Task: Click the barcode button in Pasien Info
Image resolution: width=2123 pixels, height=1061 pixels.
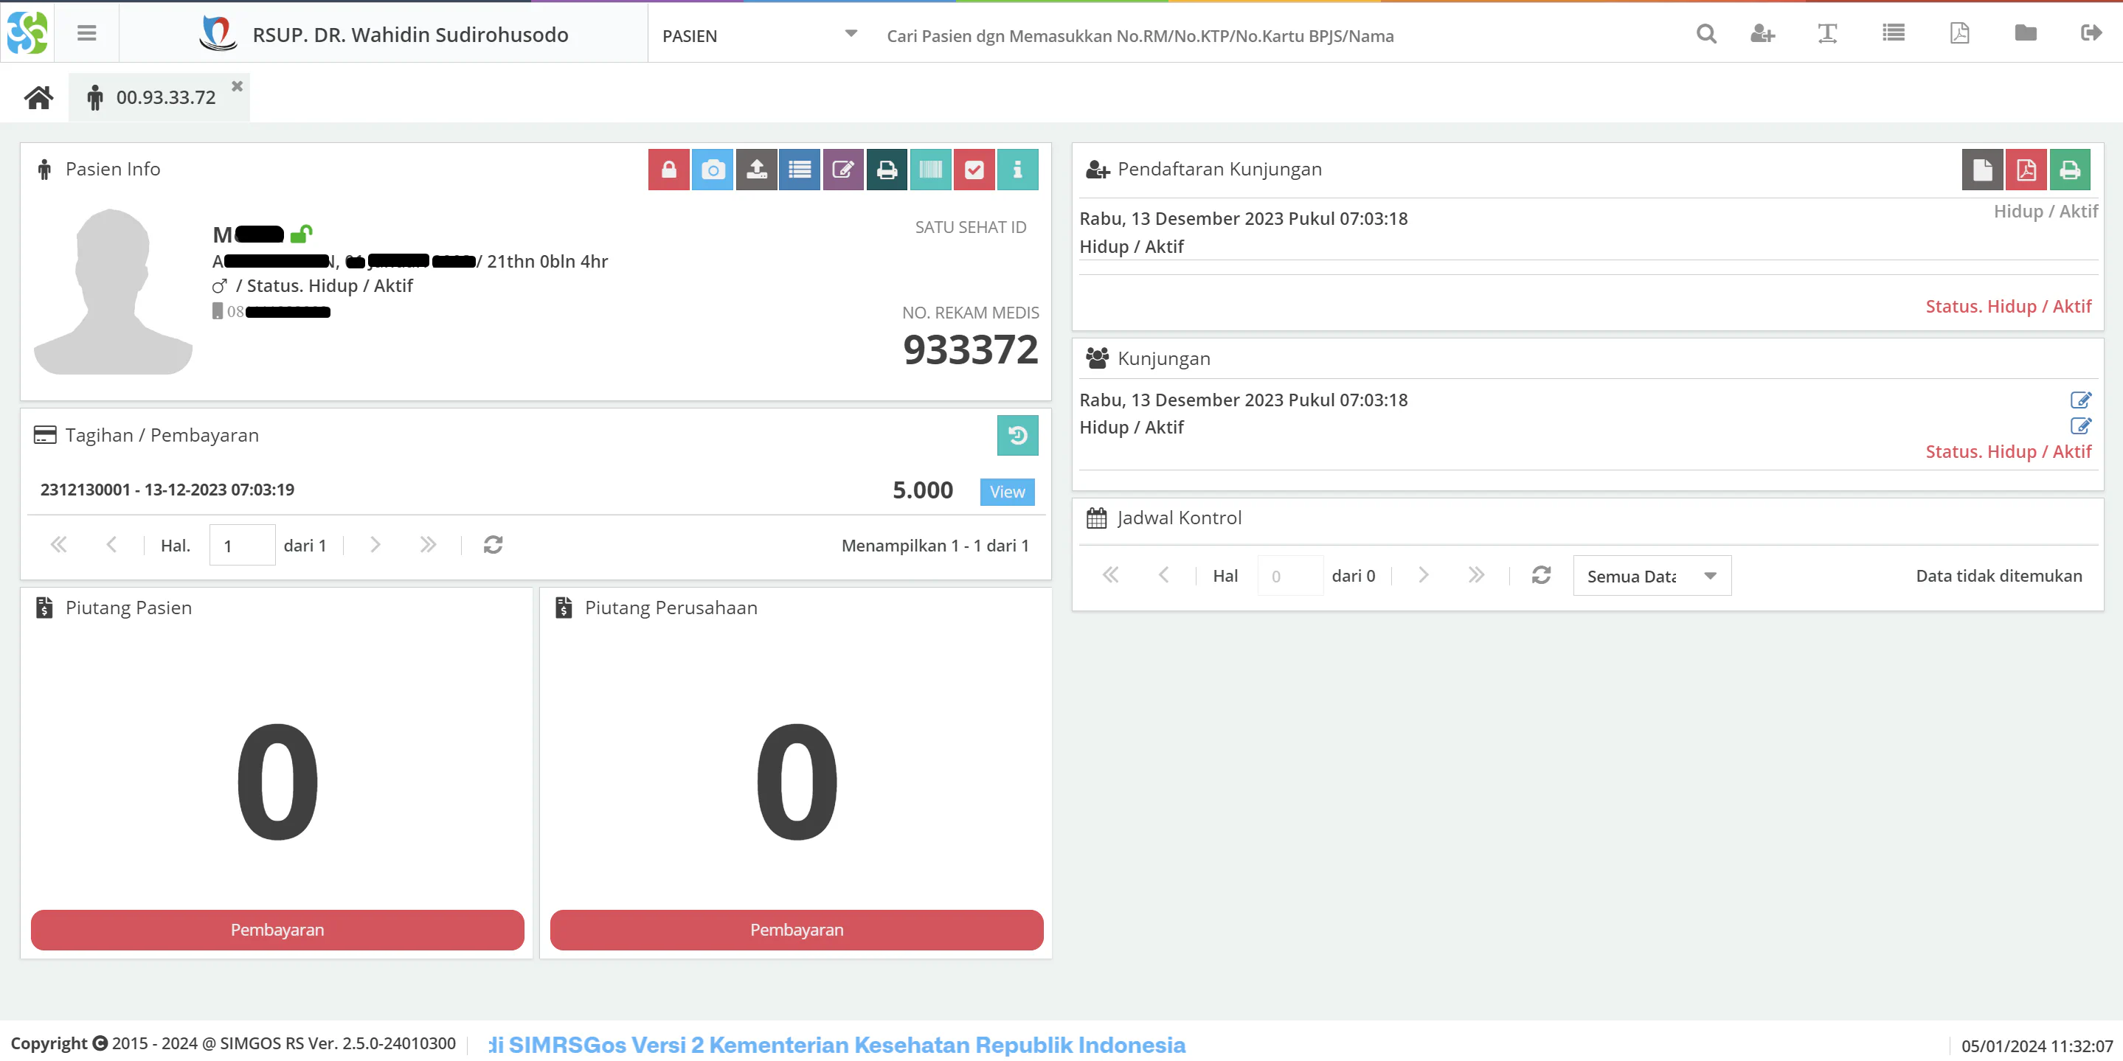Action: [930, 170]
